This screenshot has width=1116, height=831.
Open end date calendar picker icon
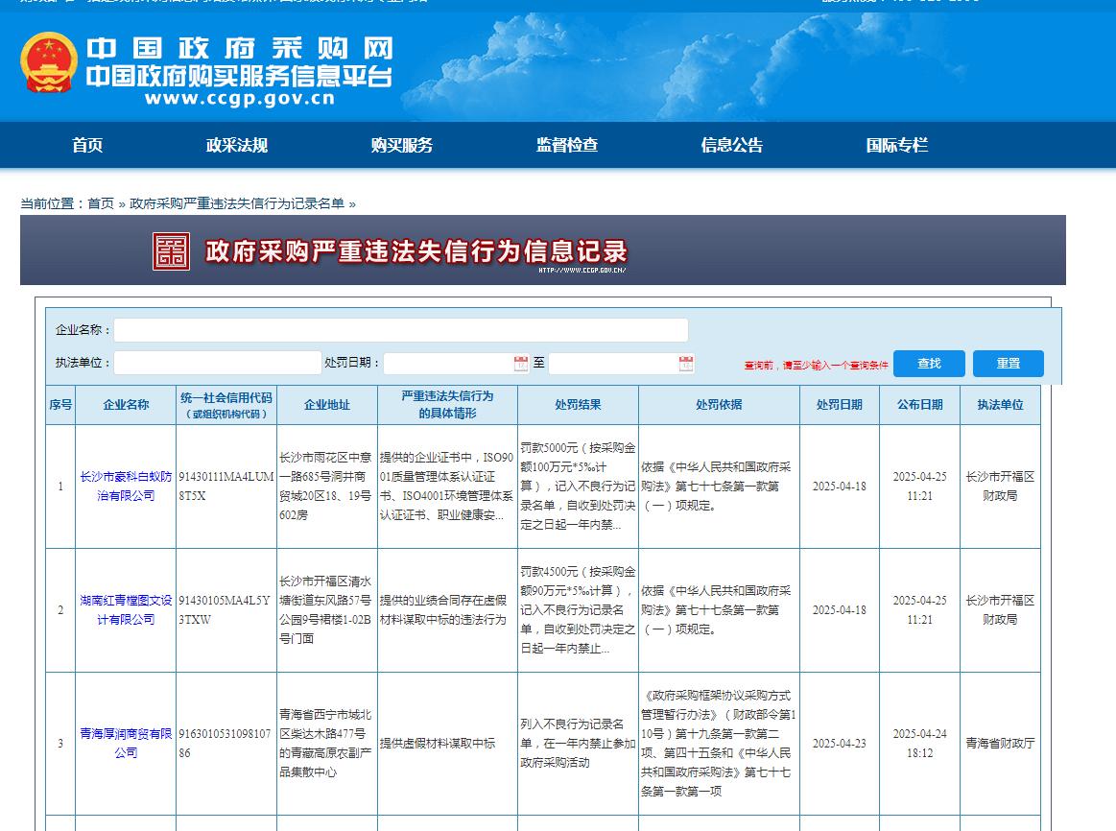click(x=686, y=364)
